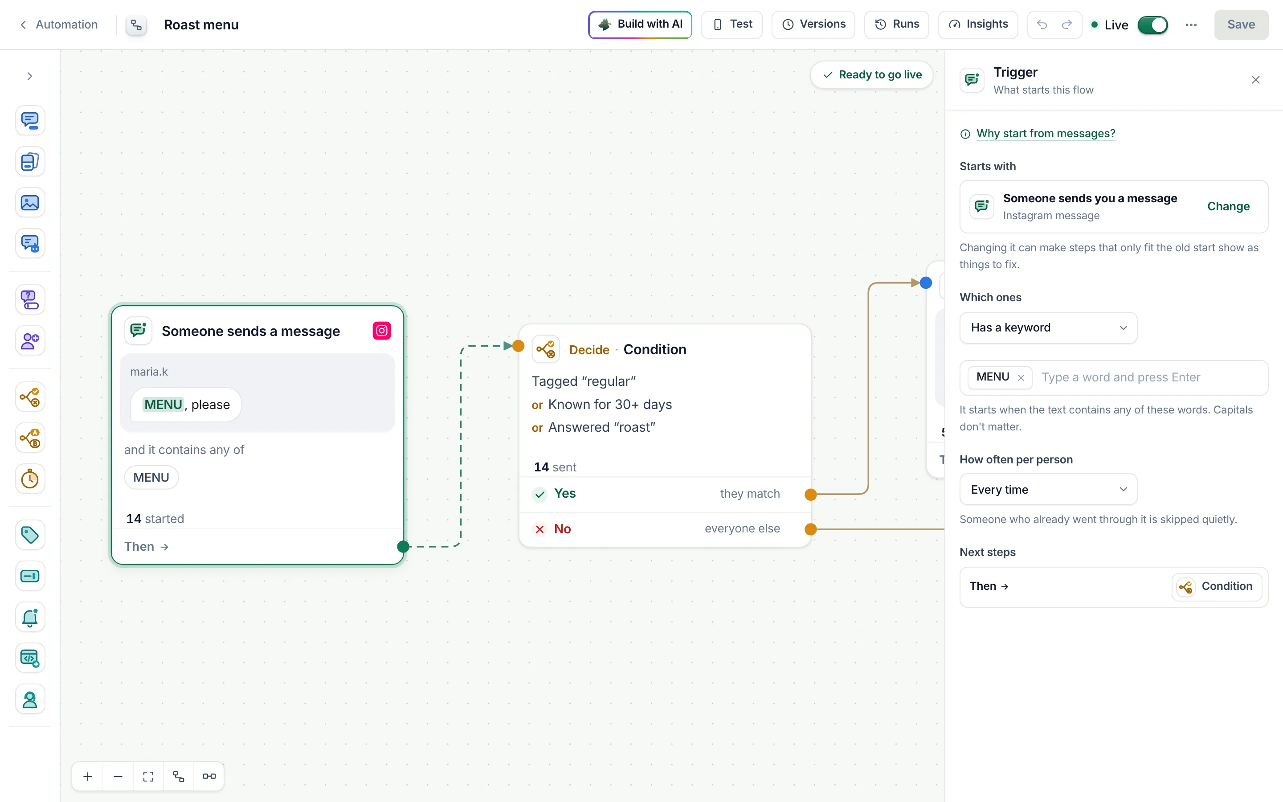The image size is (1283, 802).
Task: Open the Insights tab
Action: pyautogui.click(x=978, y=25)
